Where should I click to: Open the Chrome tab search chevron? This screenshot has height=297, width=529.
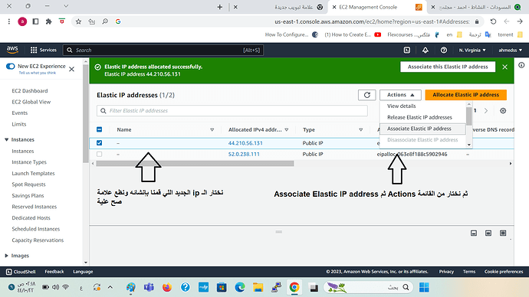tap(66, 6)
